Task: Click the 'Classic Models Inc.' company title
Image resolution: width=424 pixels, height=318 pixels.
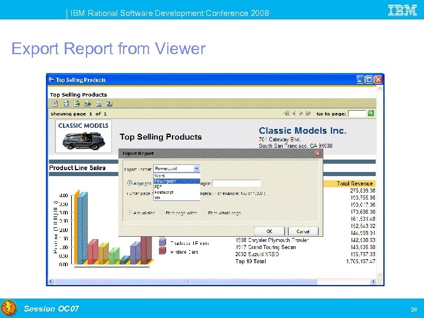Action: pos(302,131)
